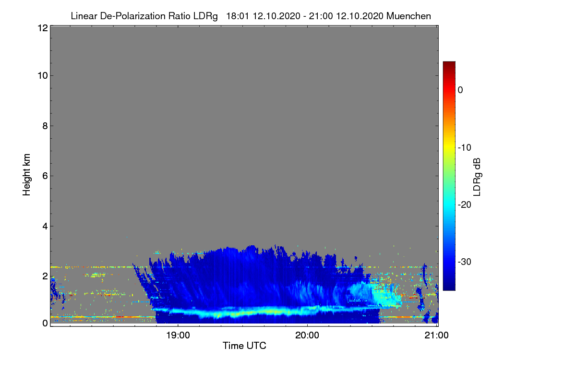Click the dark red top of the colorbar
The width and height of the screenshot is (576, 384).
[x=449, y=65]
